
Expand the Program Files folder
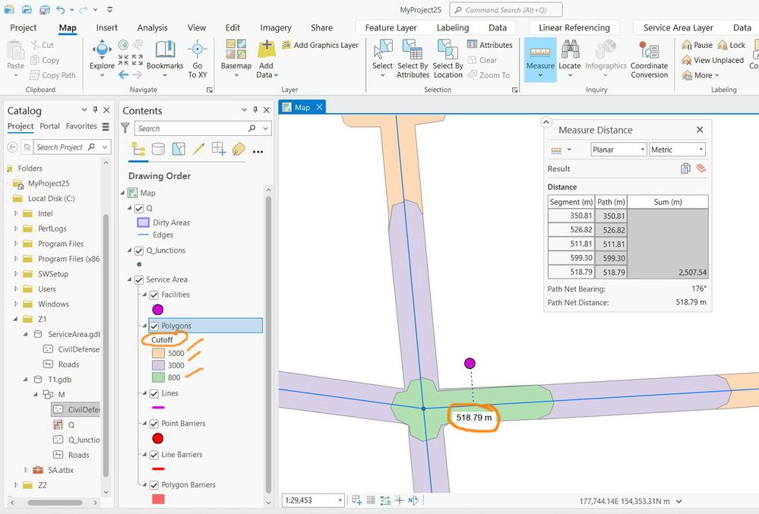coord(17,244)
